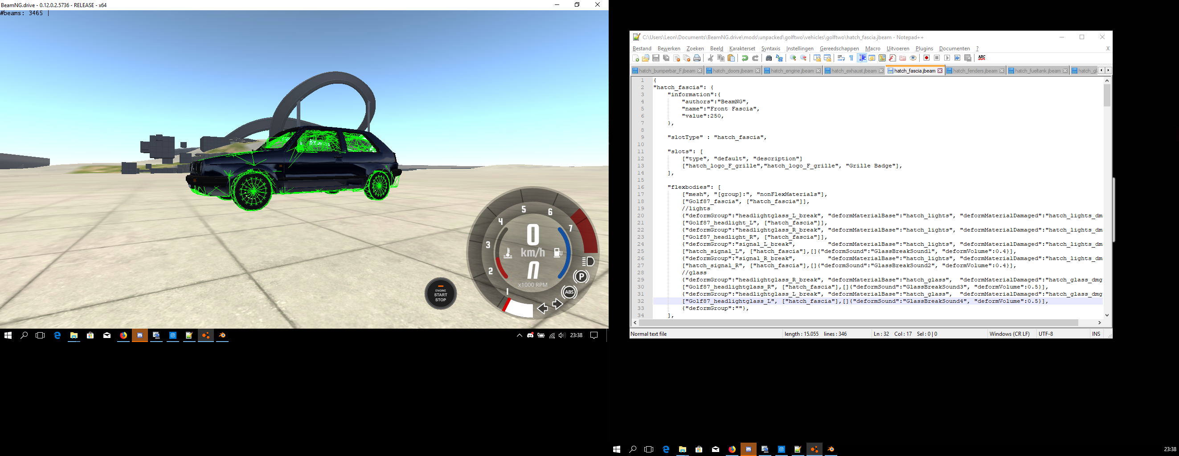
Task: Open the Bestand menu
Action: [642, 49]
